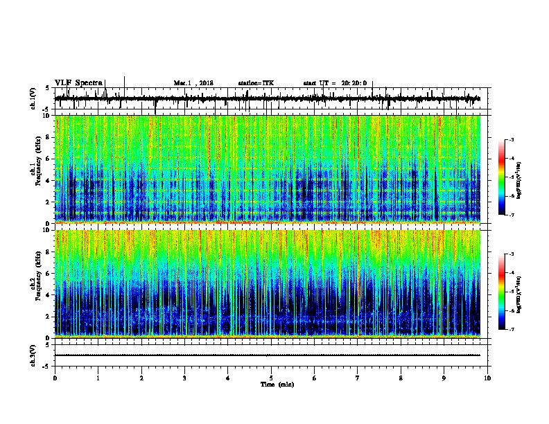Screen dimensions: 549x424
Task: Click the ch.2 "Frequency (kHz)" axis label
Action: coord(38,276)
